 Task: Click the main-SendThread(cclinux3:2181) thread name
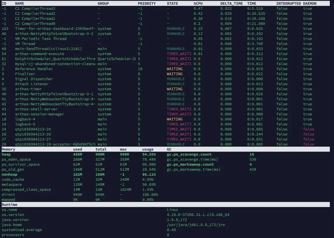coord(48,49)
